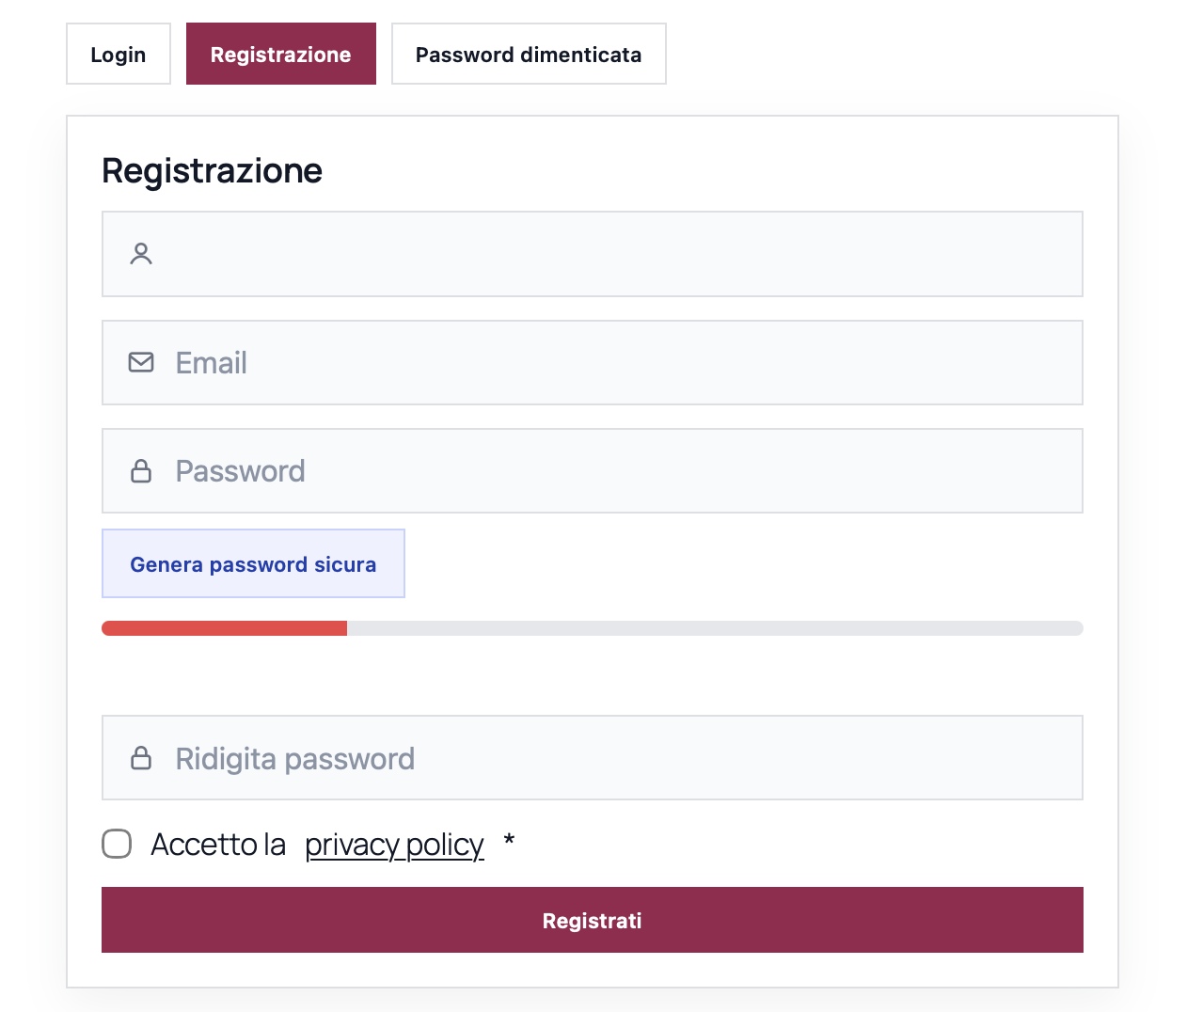The image size is (1187, 1012).
Task: Submit with the Registrati button
Action: pos(592,920)
